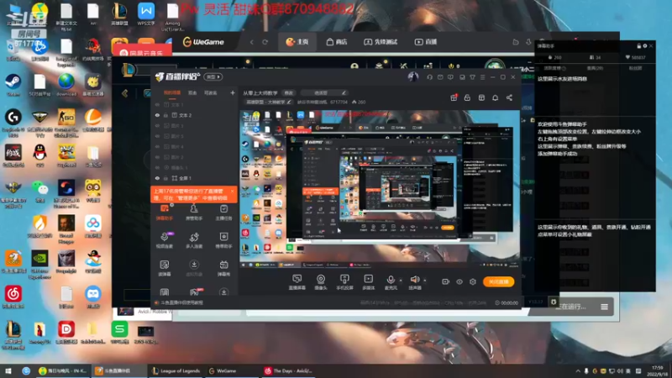Viewport: 672px width, 378px height.
Task: Open the mail envelope icon in title bar
Action: [440, 77]
